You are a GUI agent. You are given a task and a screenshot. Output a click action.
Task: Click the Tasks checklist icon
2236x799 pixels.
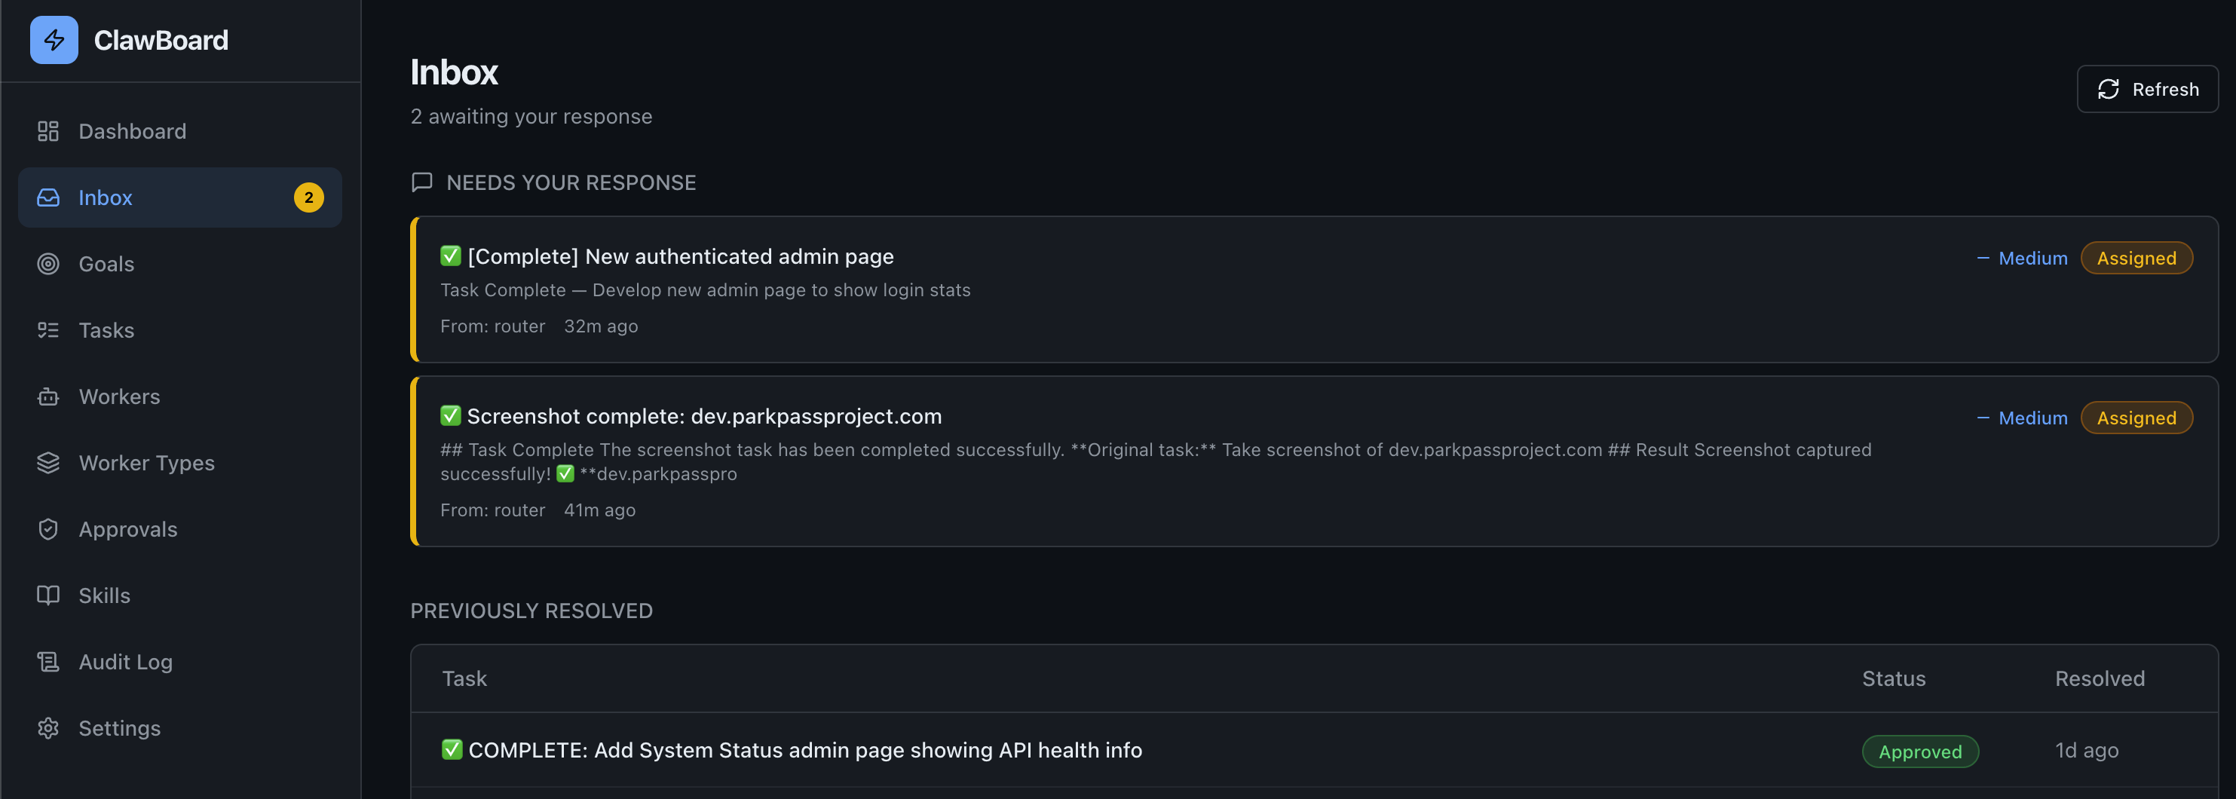[x=47, y=331]
